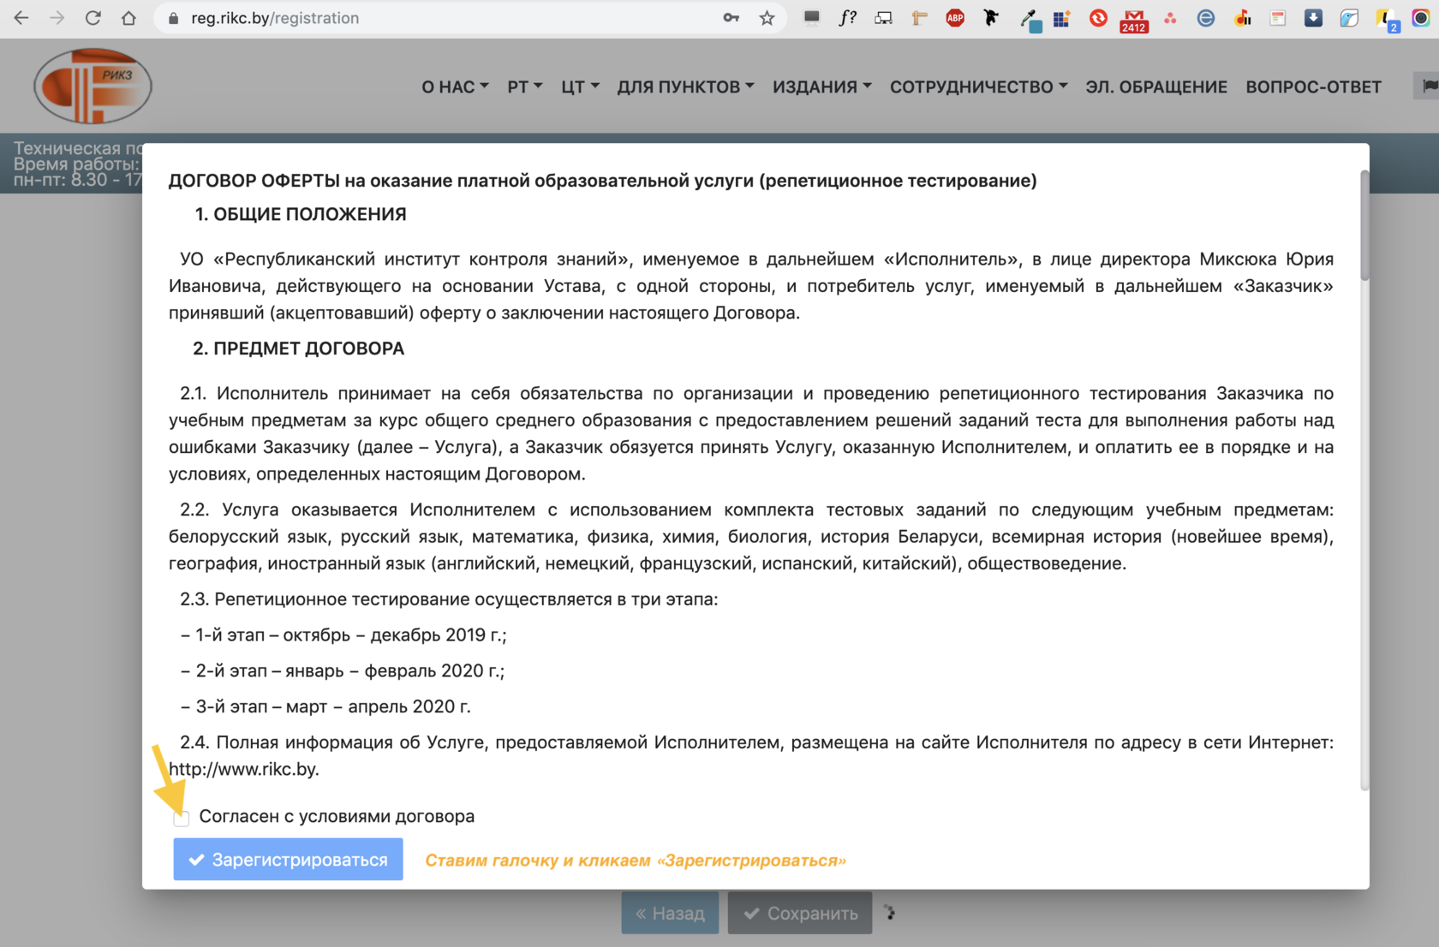This screenshot has height=947, width=1439.
Task: Open Gmail checker showing 2412 unread
Action: [x=1134, y=21]
